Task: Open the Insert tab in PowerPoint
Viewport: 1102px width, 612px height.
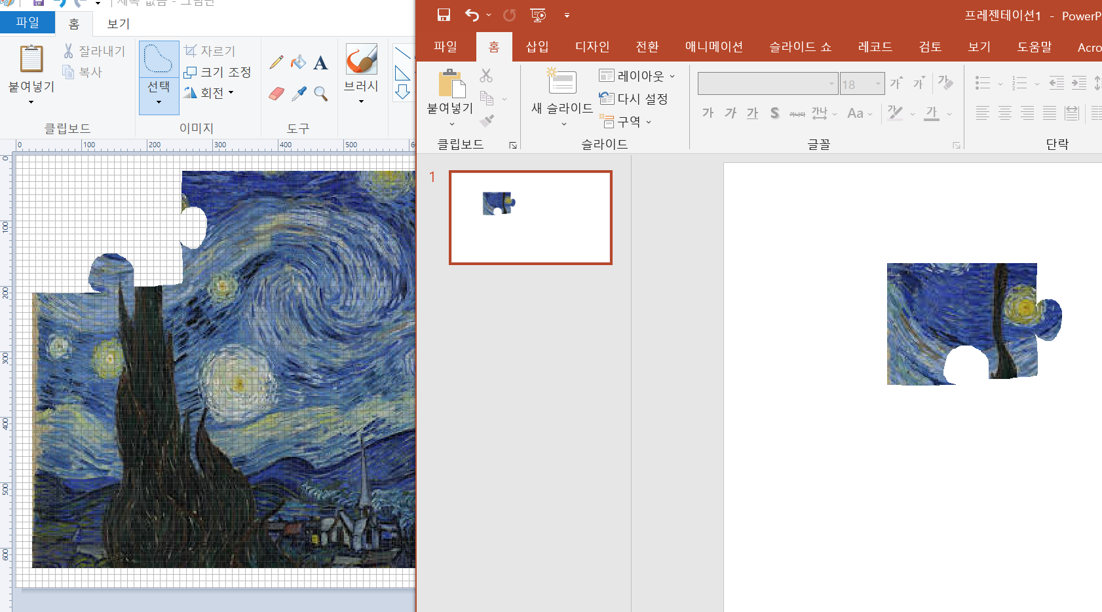Action: pyautogui.click(x=537, y=46)
